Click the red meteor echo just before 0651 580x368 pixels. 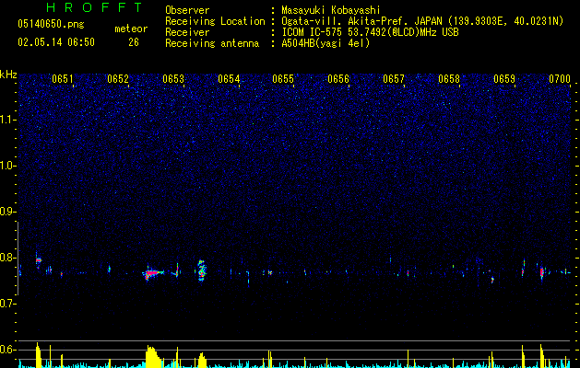(x=38, y=260)
